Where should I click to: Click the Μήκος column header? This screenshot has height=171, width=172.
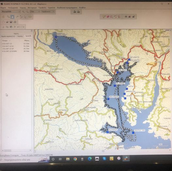[27, 41]
